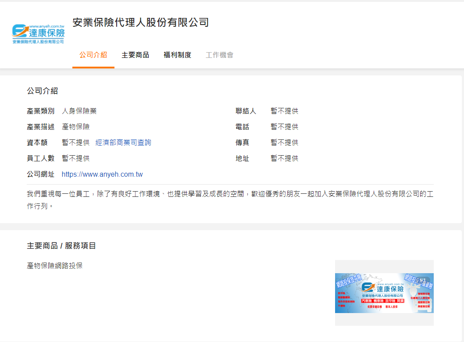Click 暫不提供 next to 傳真

[284, 142]
